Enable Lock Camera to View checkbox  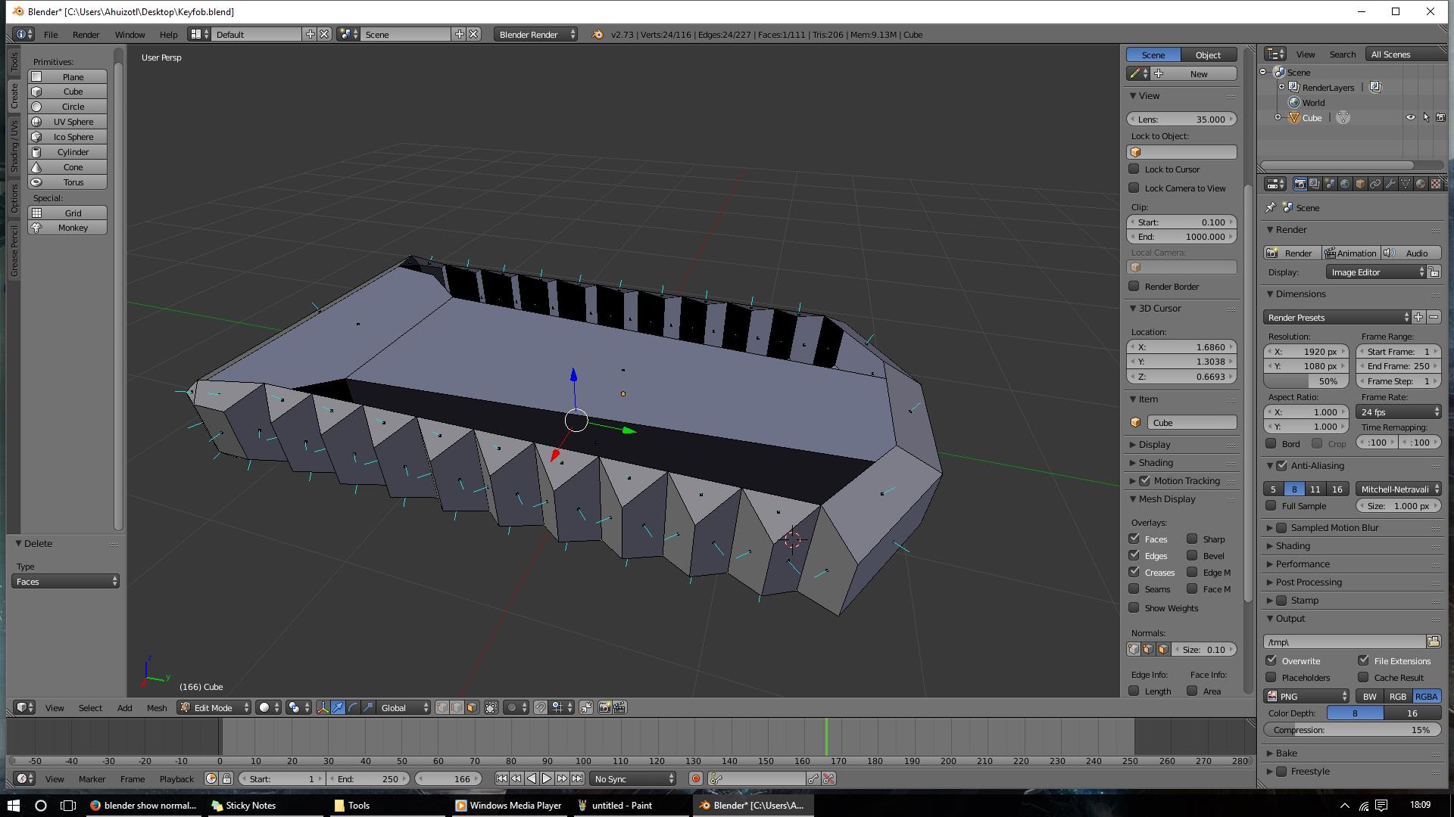[x=1134, y=188]
